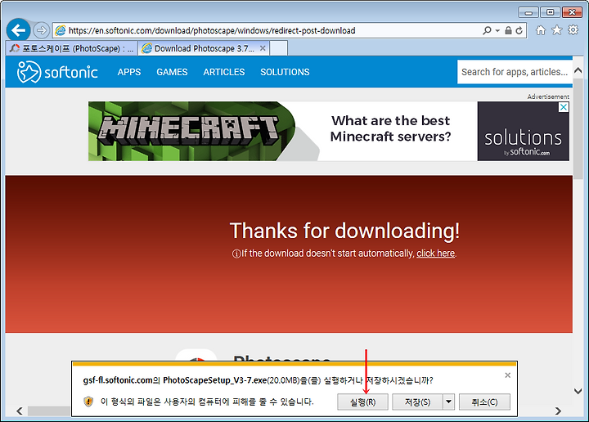The width and height of the screenshot is (589, 422).
Task: Click the Internet Explorer page icon in address bar
Action: pyautogui.click(x=60, y=30)
